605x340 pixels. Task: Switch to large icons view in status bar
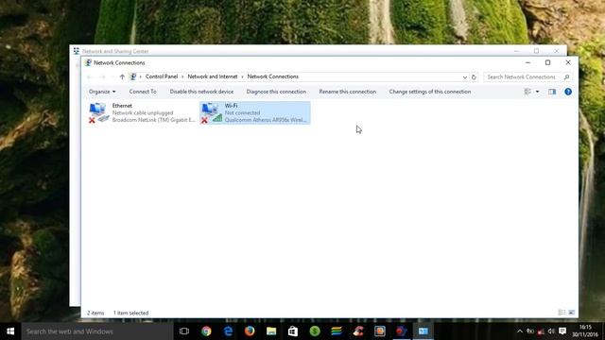(x=571, y=313)
